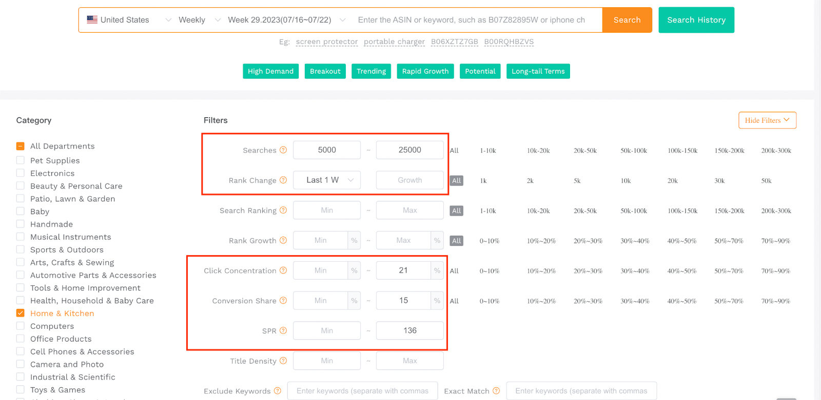Click the Exact Match keywords field
The height and width of the screenshot is (400, 821).
pos(581,391)
